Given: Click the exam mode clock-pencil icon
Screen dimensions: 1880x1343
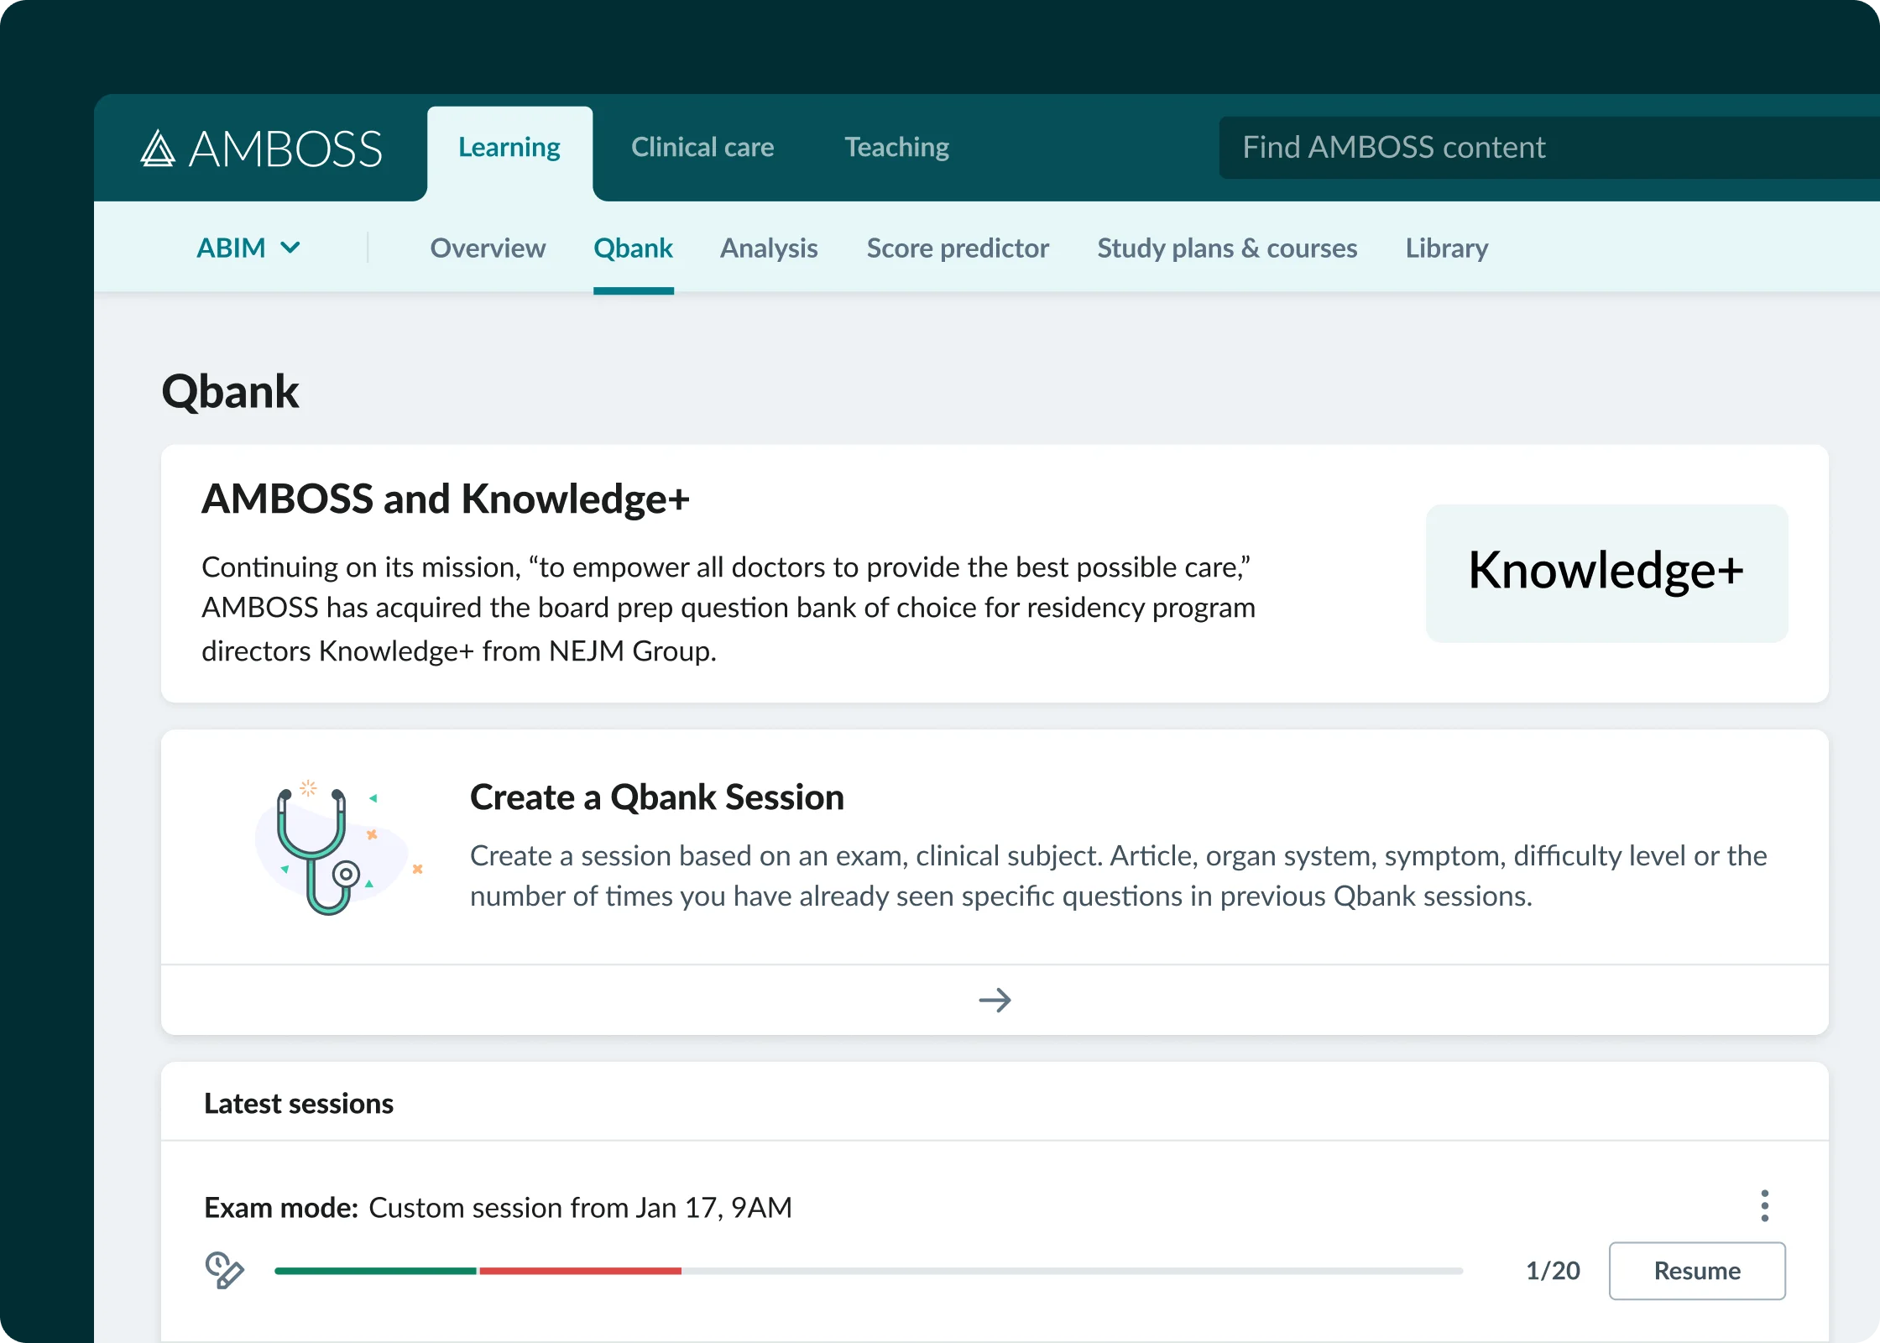Looking at the screenshot, I should (224, 1270).
